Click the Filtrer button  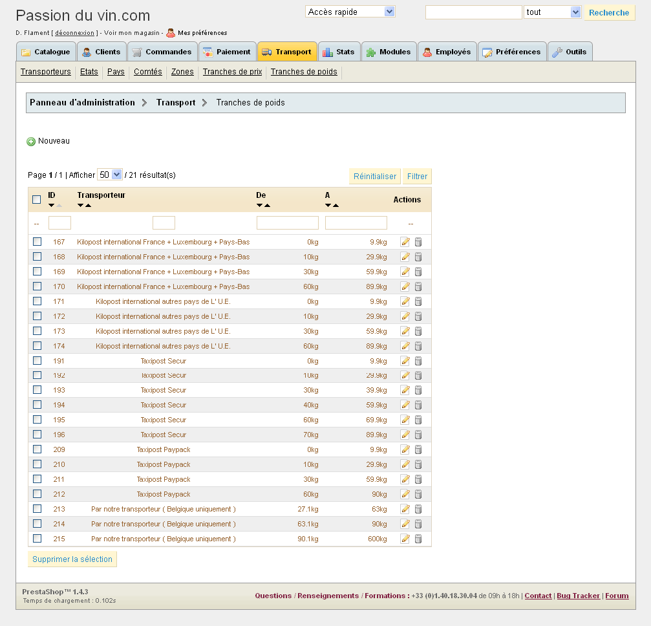coord(417,176)
